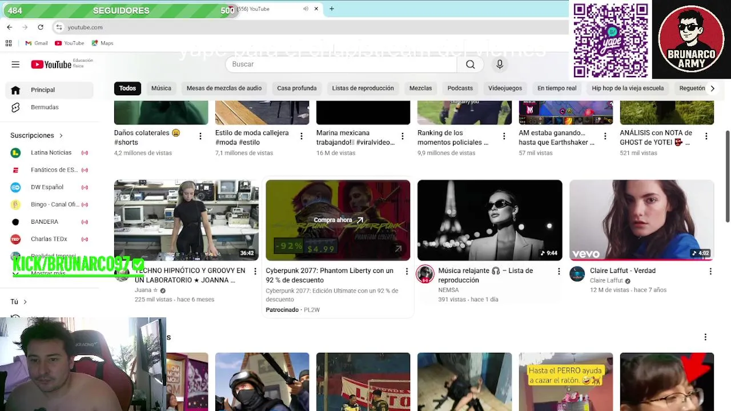Open the YouTube bookmark in bookmarks bar

click(69, 43)
